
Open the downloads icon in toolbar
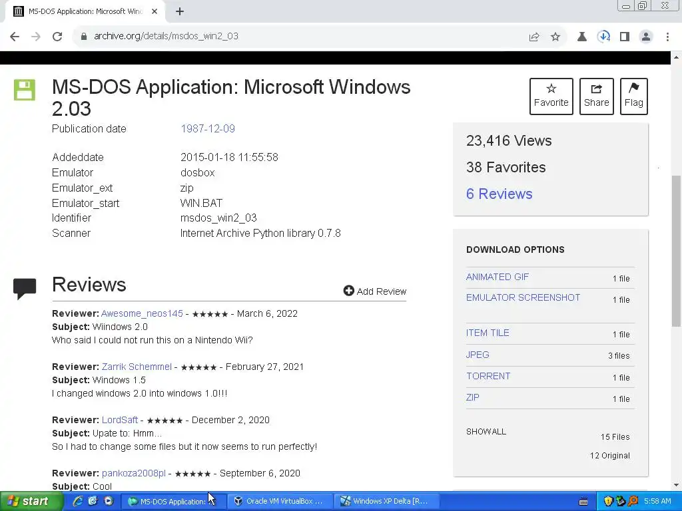click(603, 37)
